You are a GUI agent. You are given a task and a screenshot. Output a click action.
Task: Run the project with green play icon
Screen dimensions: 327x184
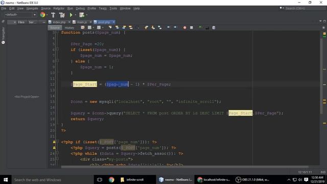[x=71, y=15]
